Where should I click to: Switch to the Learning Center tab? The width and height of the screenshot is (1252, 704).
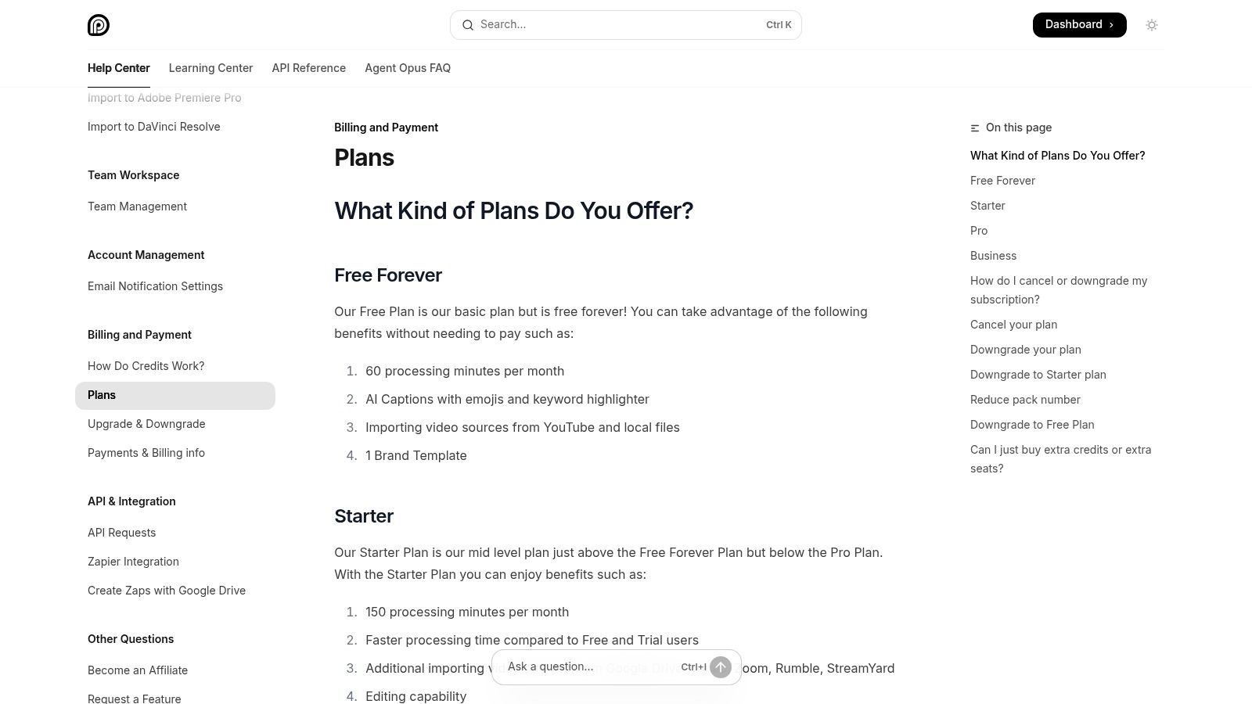[210, 68]
